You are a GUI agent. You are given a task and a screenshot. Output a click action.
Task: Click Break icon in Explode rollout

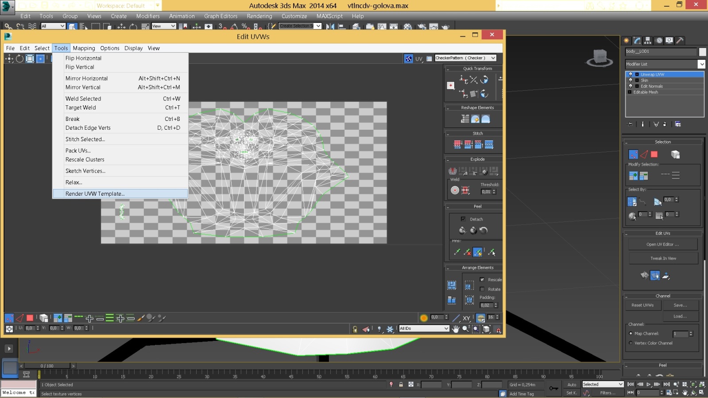tap(453, 171)
